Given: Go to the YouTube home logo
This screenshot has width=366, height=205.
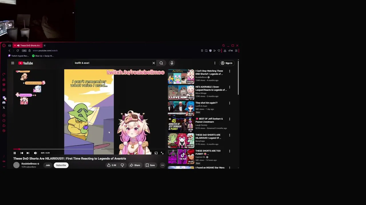Looking at the screenshot, I should click(x=26, y=63).
